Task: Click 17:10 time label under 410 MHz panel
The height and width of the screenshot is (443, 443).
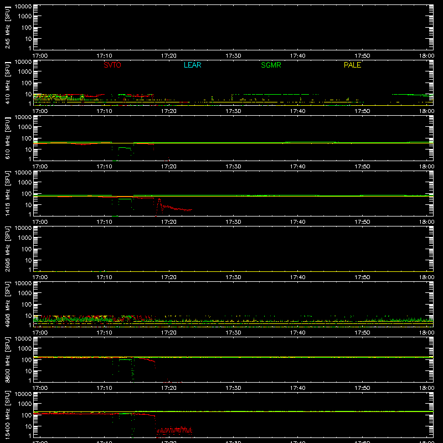Action: (105, 111)
